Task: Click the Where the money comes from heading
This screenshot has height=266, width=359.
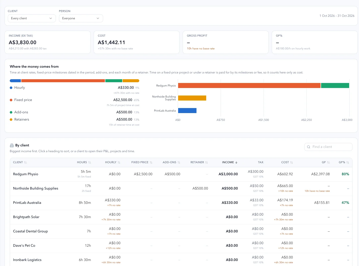Action: tap(34, 67)
